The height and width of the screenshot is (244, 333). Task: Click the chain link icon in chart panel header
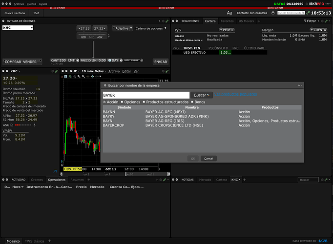pos(167,71)
